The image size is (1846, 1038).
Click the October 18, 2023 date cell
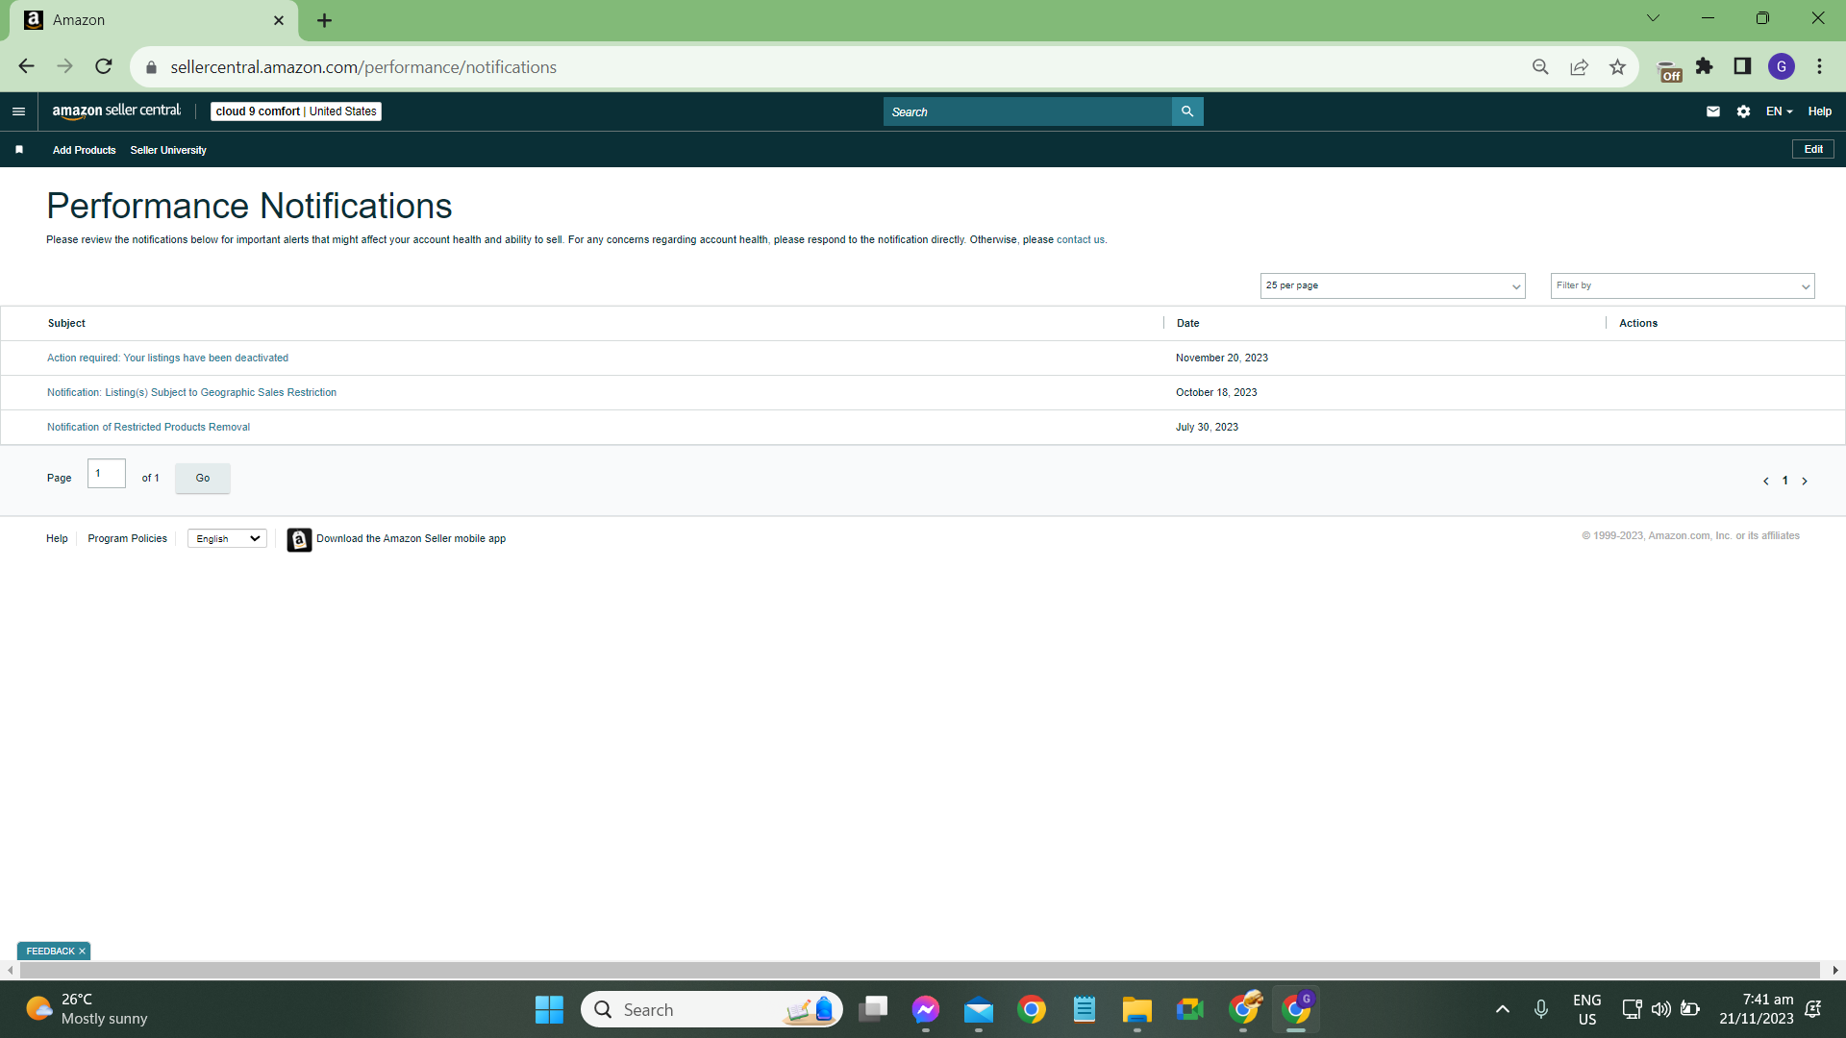tap(1216, 392)
